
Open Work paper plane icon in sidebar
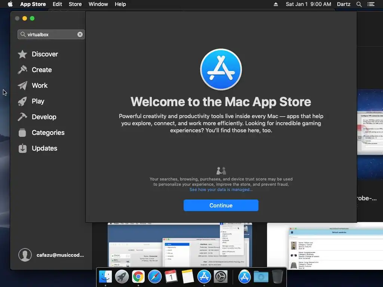tap(22, 86)
